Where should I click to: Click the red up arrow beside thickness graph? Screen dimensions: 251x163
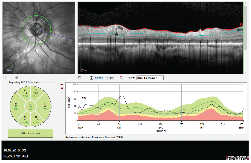pyautogui.click(x=62, y=84)
